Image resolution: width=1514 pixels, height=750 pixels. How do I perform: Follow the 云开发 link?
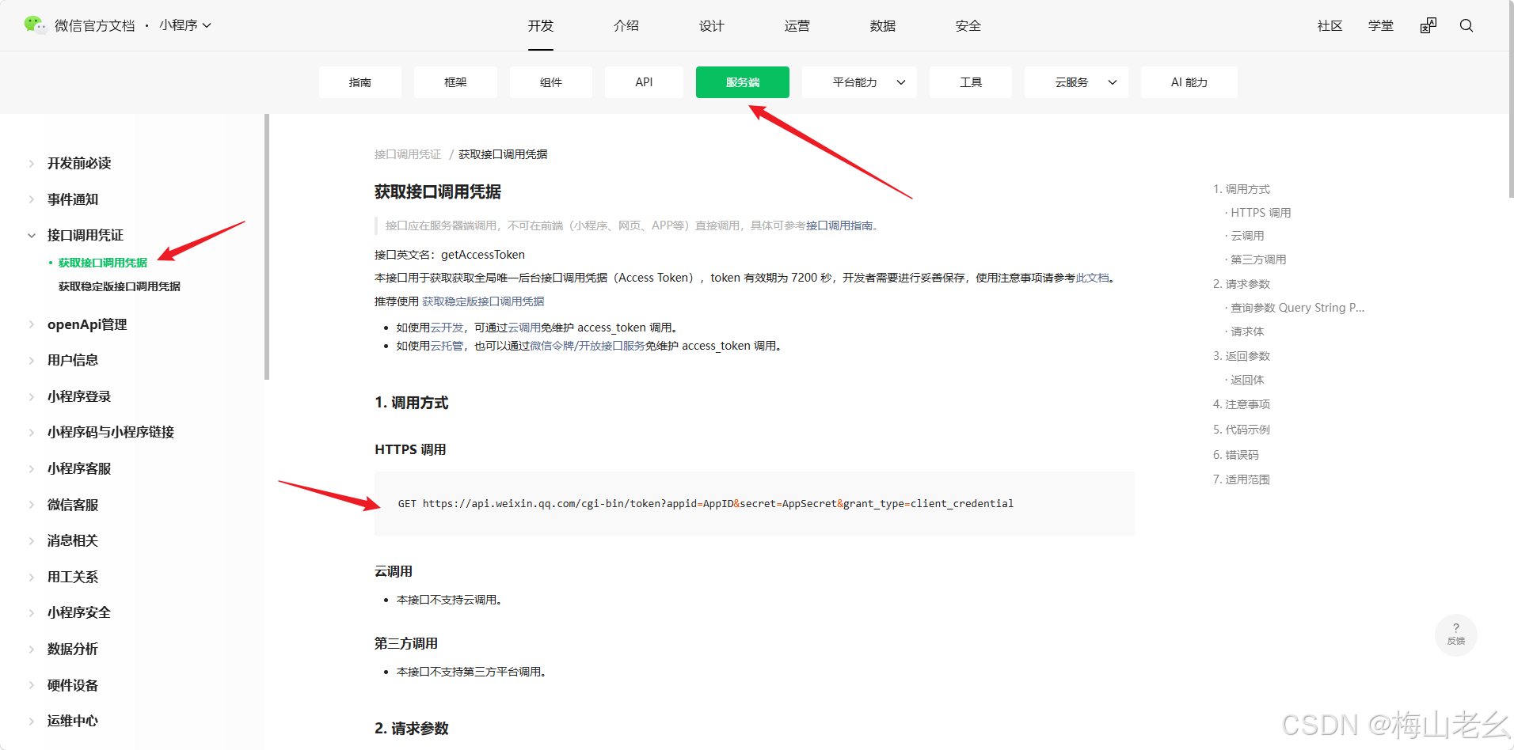pos(447,328)
